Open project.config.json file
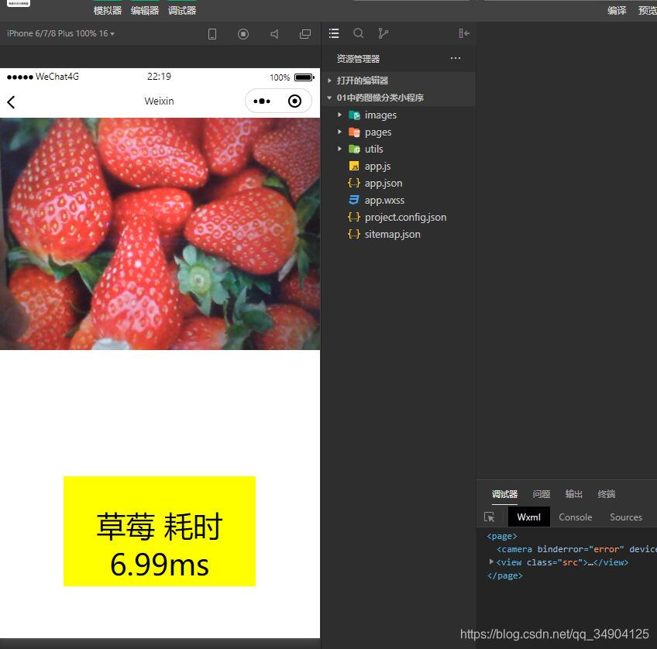 [x=405, y=218]
